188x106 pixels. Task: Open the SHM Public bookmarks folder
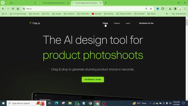click(x=83, y=14)
